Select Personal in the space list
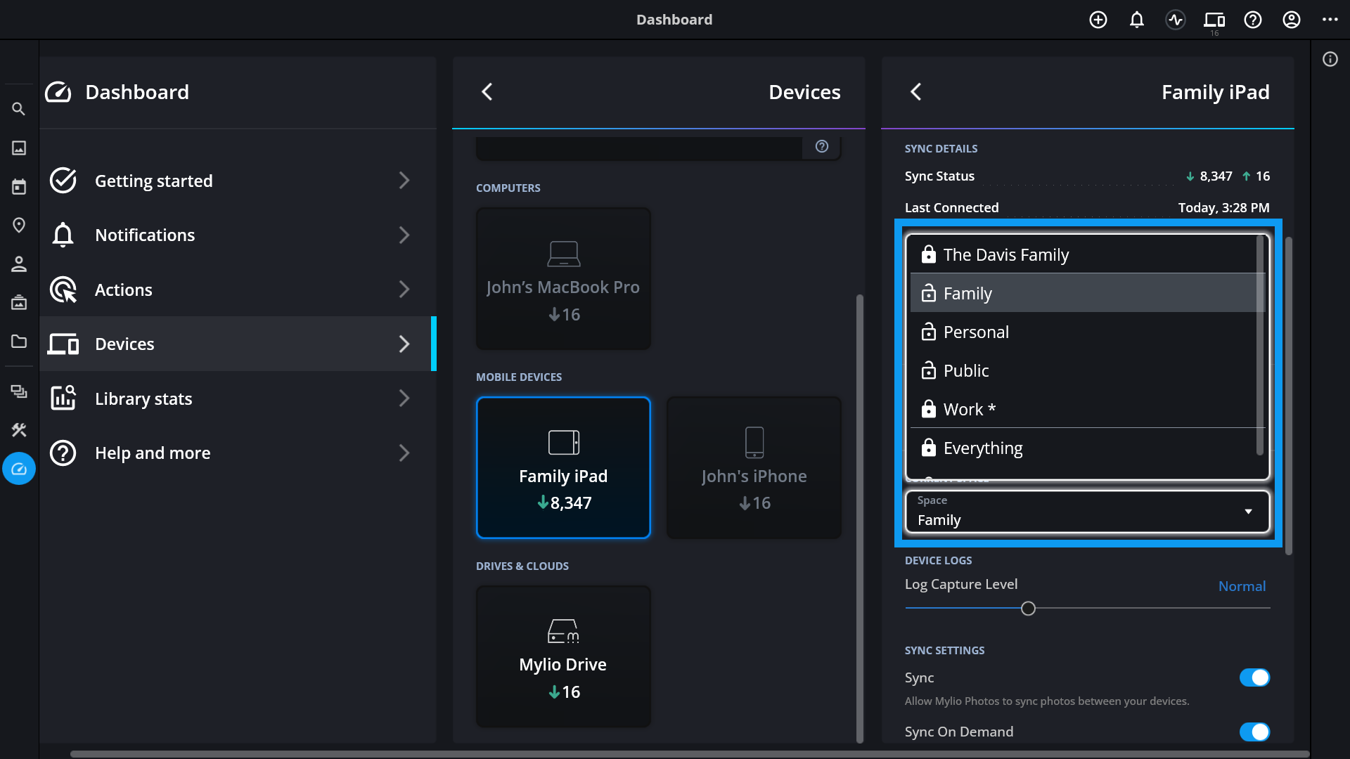Viewport: 1350px width, 759px height. click(x=976, y=332)
